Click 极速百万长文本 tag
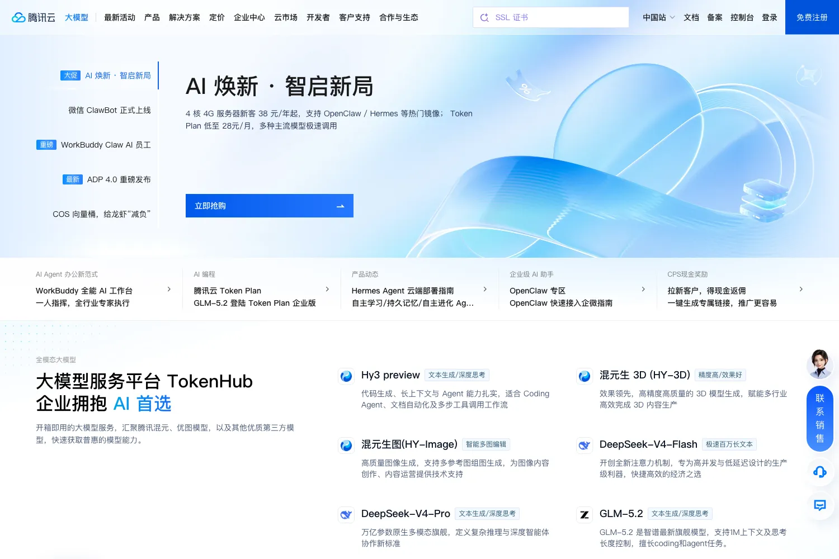Viewport: 839px width, 559px height. pos(729,444)
